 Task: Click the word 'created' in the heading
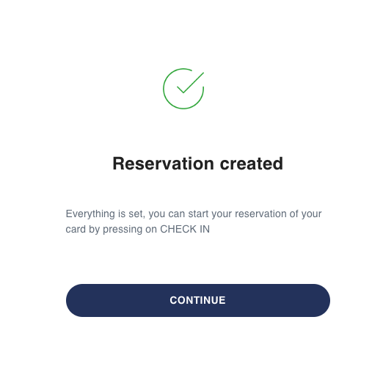coord(252,164)
